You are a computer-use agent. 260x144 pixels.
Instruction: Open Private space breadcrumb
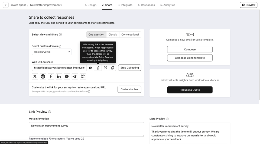coord(18,5)
